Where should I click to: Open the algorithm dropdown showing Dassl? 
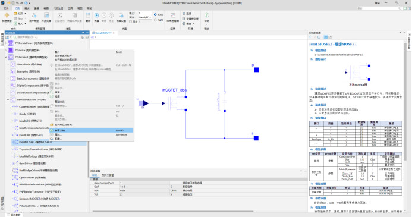145,17
